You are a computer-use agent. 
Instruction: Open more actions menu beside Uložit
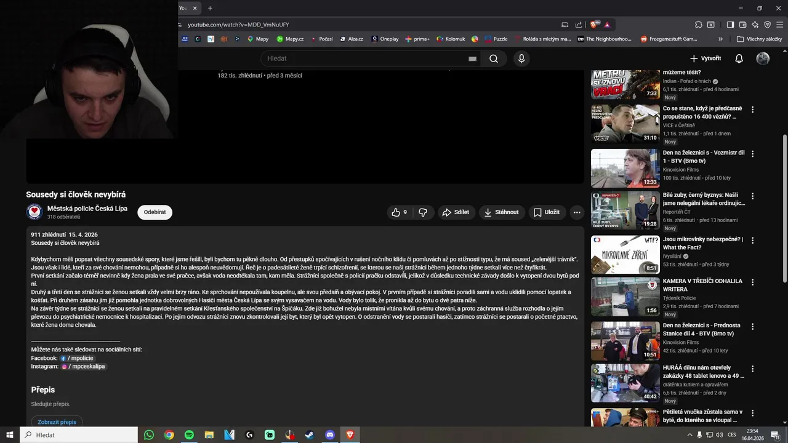pyautogui.click(x=577, y=212)
